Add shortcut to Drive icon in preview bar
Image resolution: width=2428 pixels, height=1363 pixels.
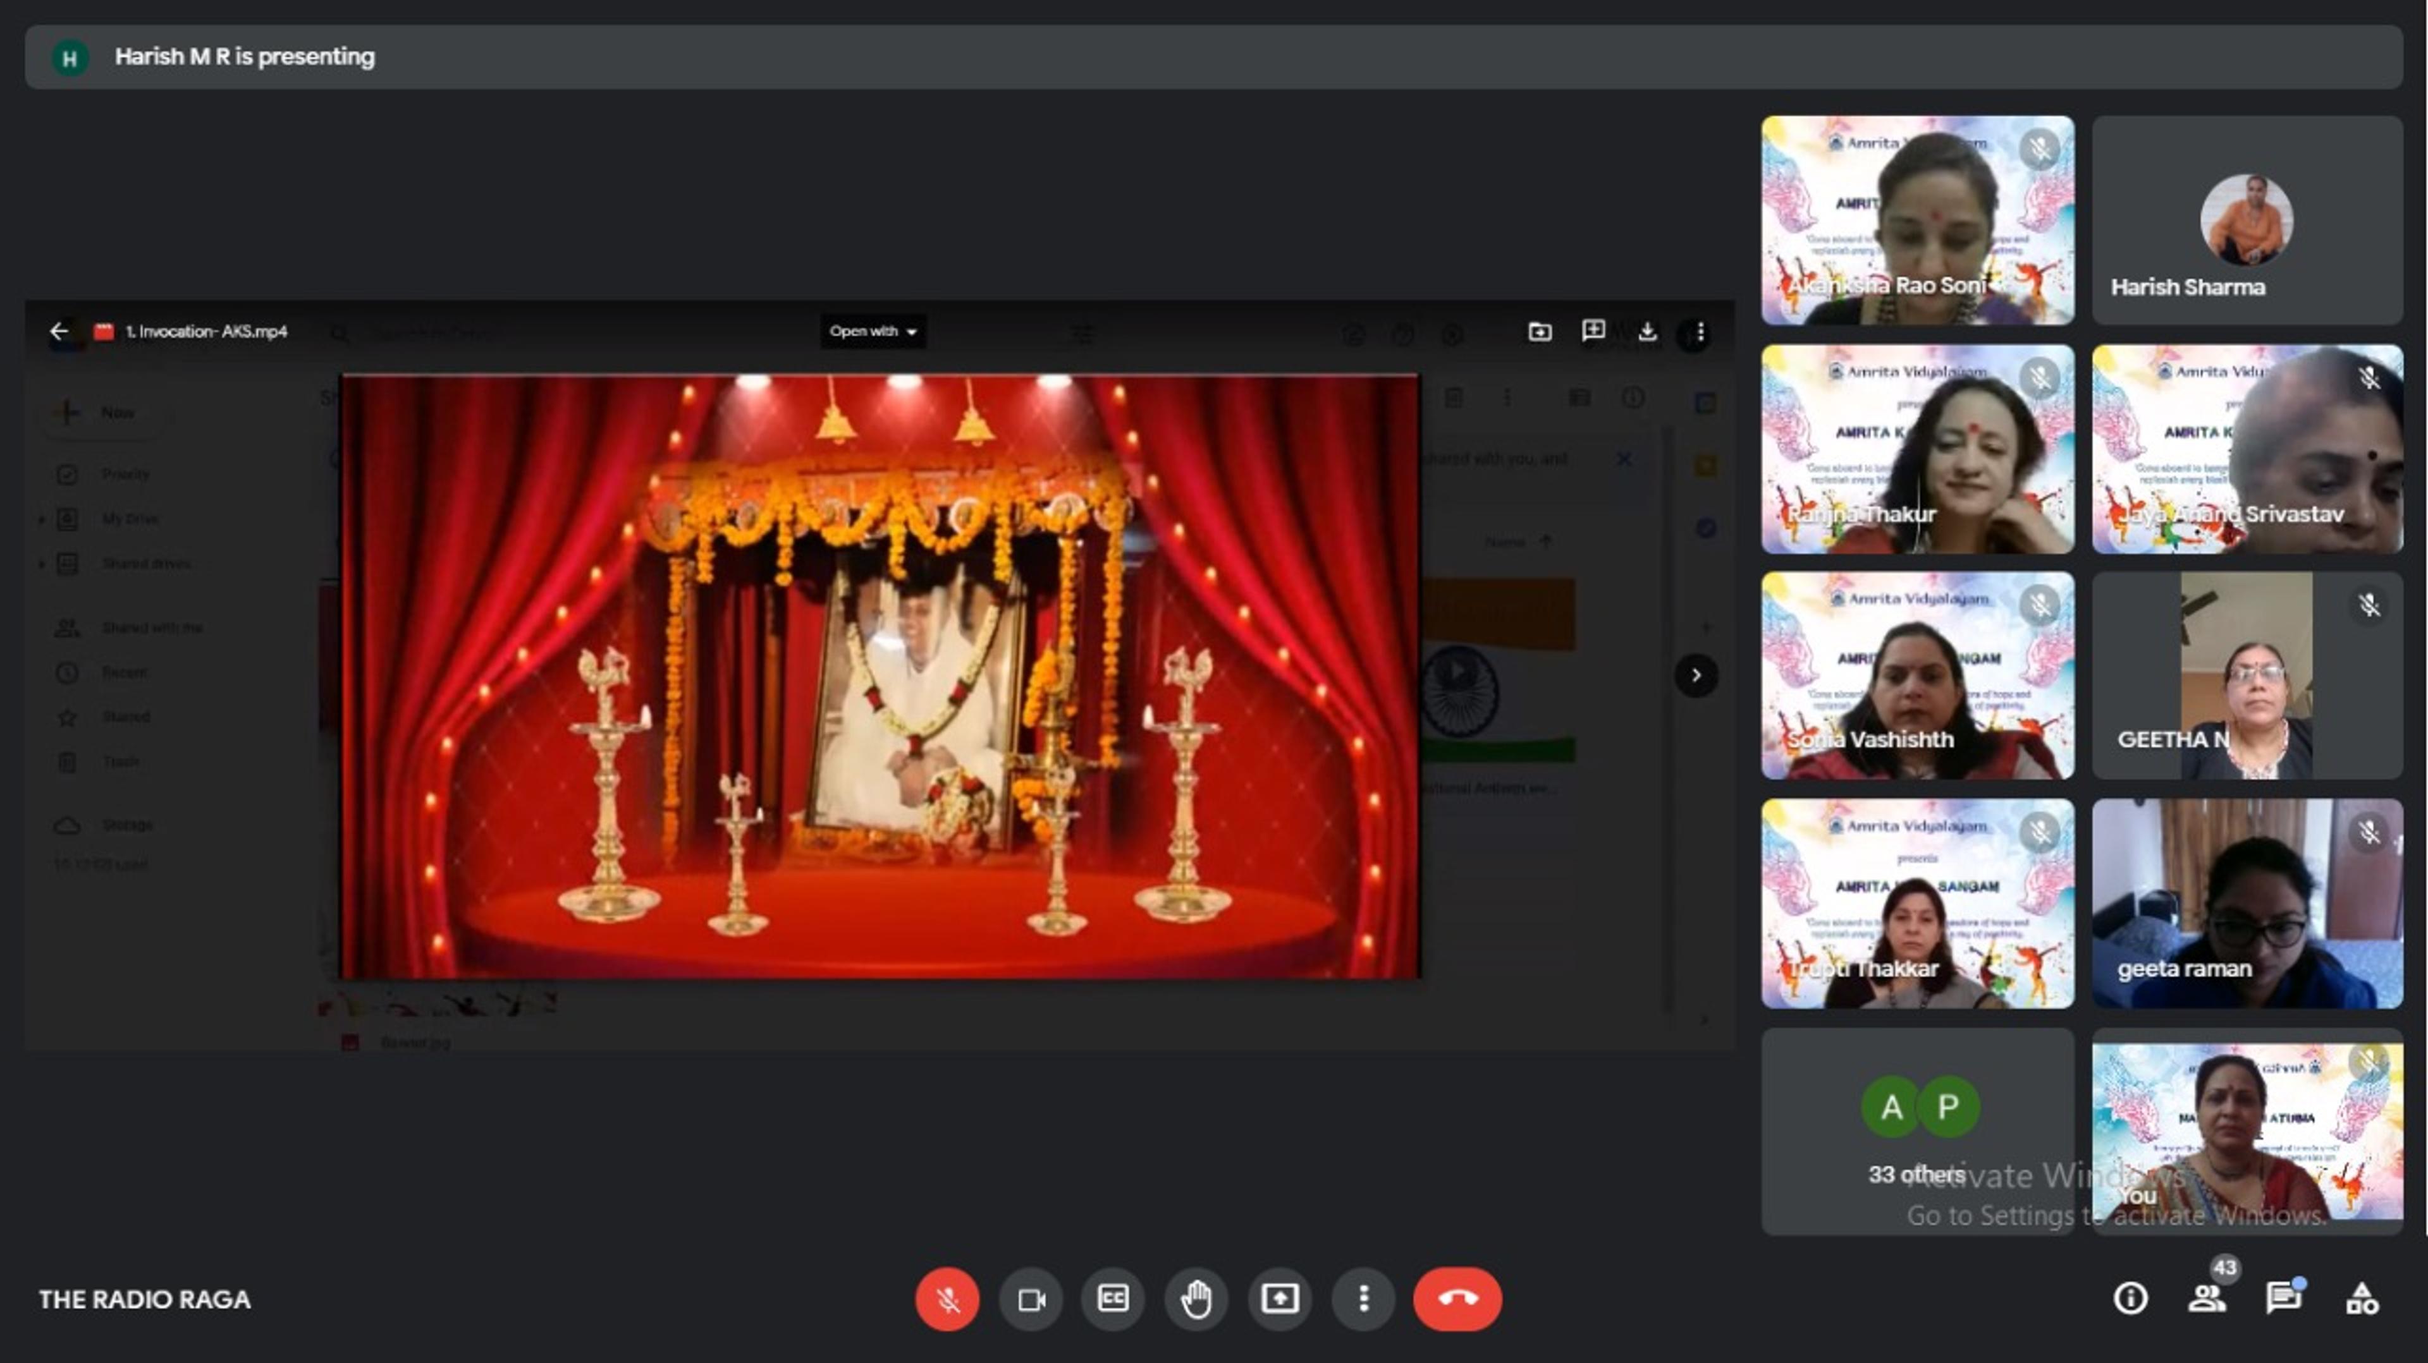[1539, 332]
